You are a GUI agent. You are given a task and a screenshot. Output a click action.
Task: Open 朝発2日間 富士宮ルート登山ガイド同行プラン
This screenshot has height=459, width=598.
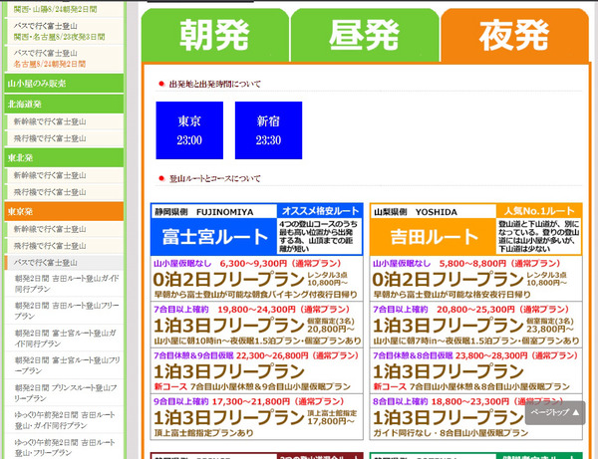67,339
